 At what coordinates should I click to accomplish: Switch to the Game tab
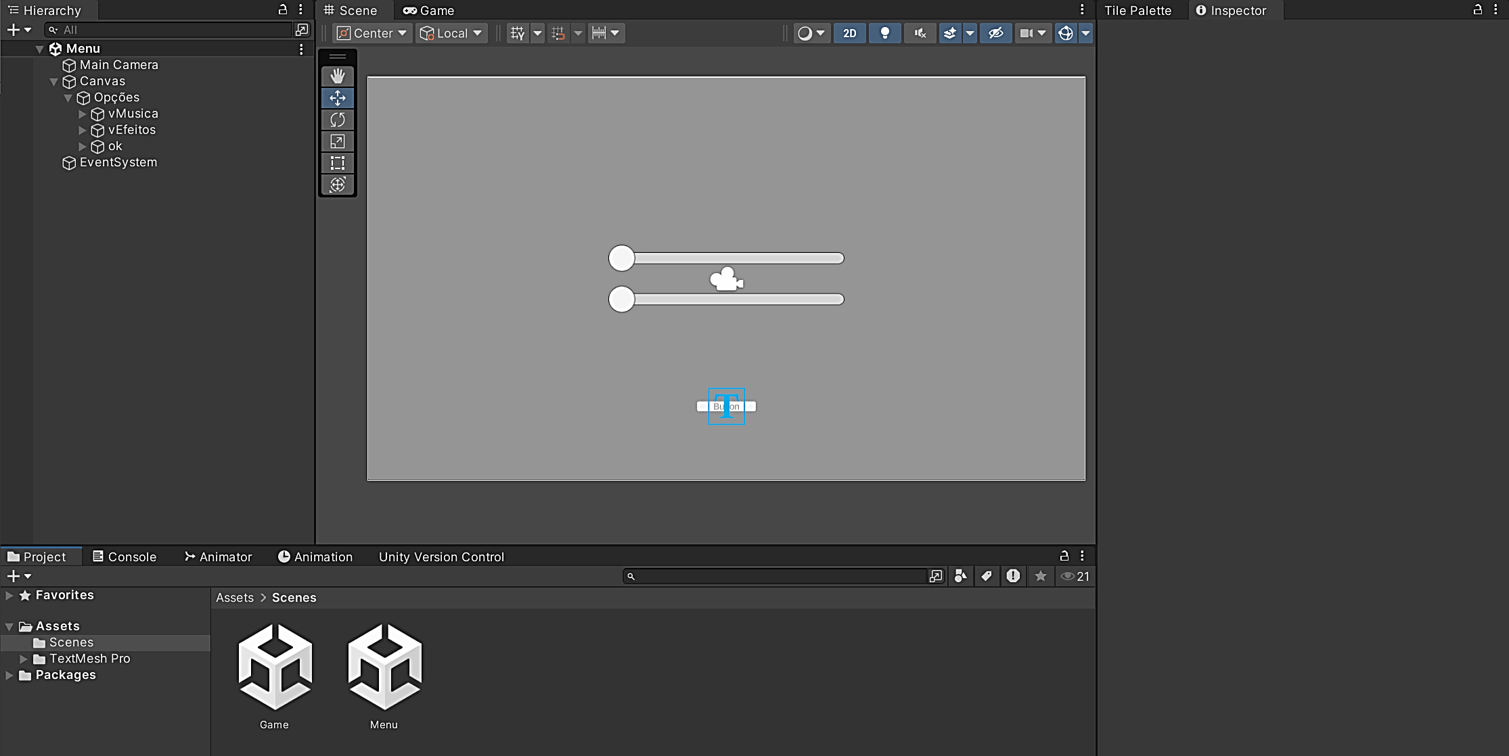point(429,10)
